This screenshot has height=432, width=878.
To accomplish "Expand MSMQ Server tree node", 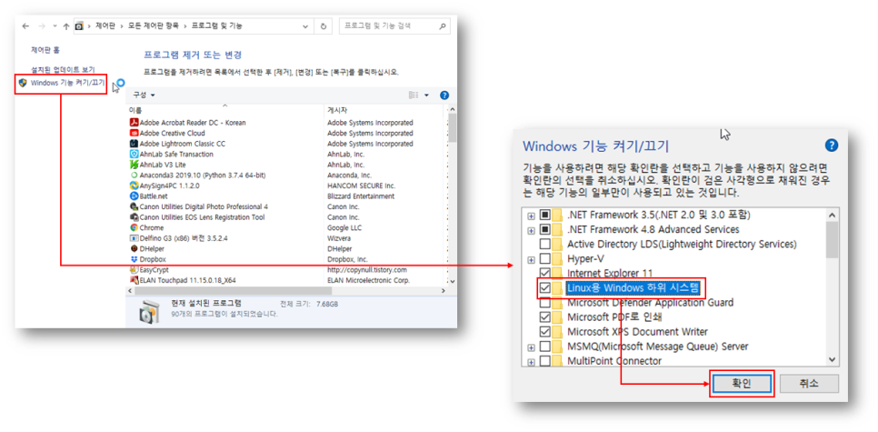I will tap(531, 347).
